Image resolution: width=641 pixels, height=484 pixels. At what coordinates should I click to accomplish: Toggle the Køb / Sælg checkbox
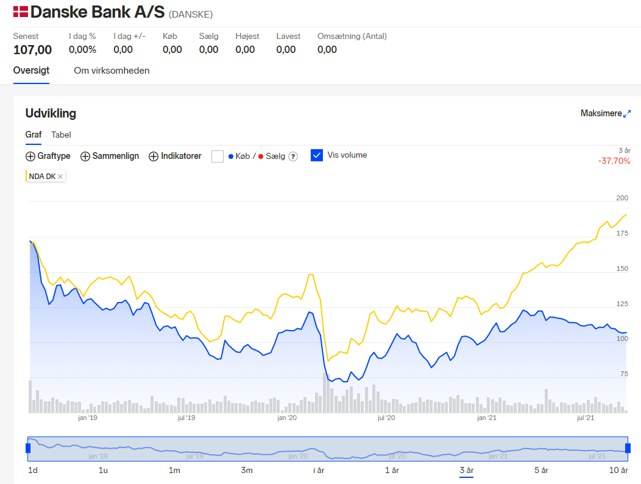[218, 156]
